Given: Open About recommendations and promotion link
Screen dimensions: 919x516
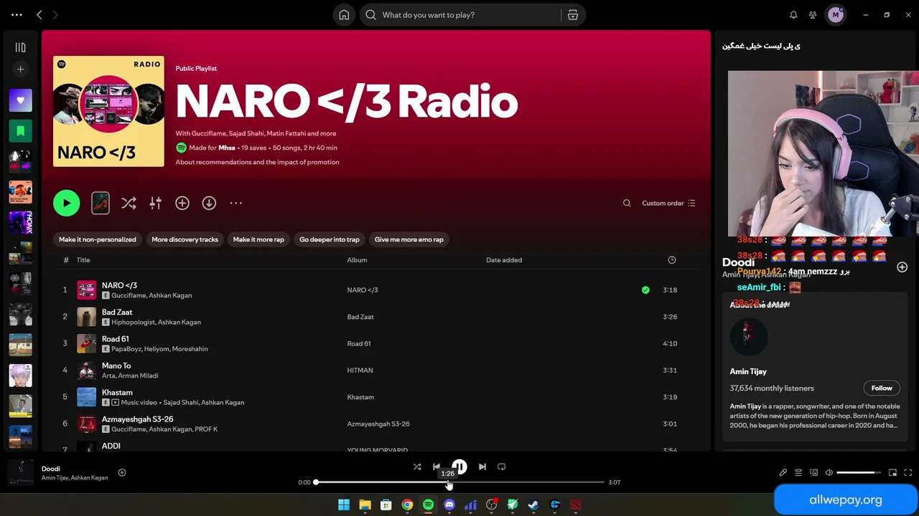Looking at the screenshot, I should point(257,162).
